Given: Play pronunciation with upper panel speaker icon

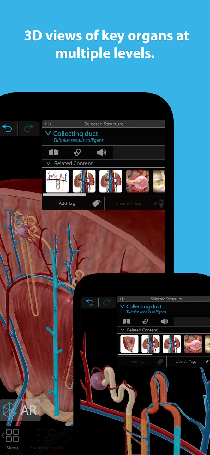Looking at the screenshot, I should [101, 153].
